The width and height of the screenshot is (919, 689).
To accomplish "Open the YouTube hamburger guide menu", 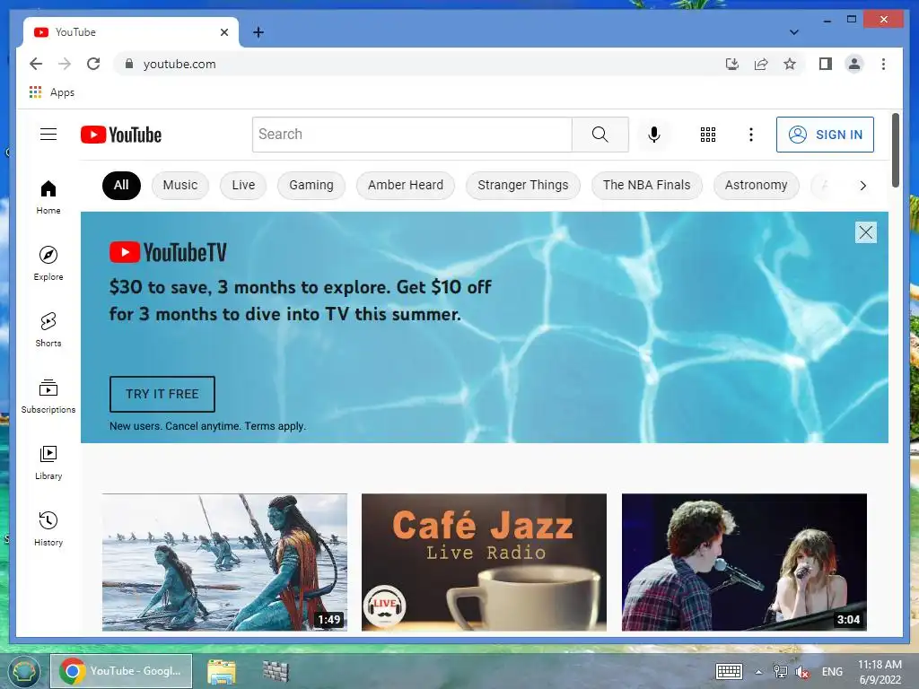I will [48, 135].
